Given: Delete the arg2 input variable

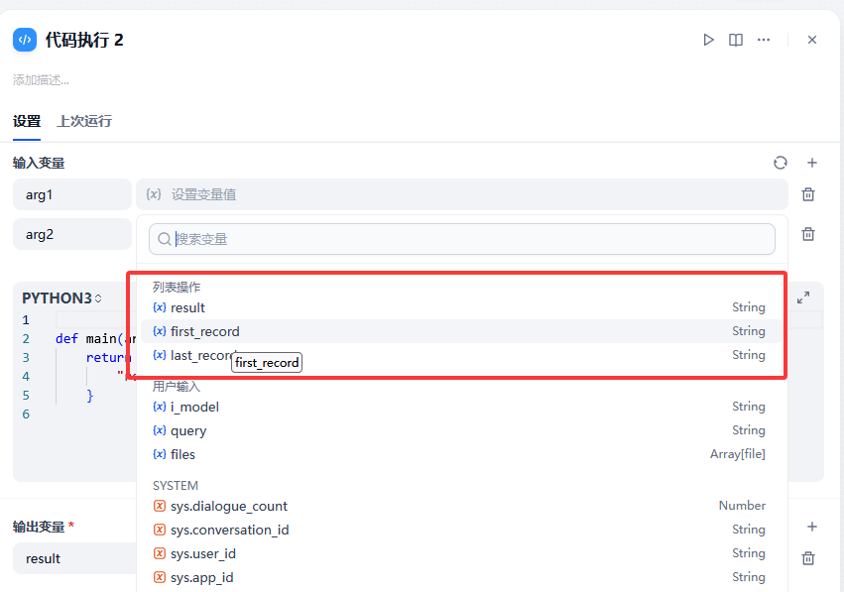Looking at the screenshot, I should tap(808, 234).
